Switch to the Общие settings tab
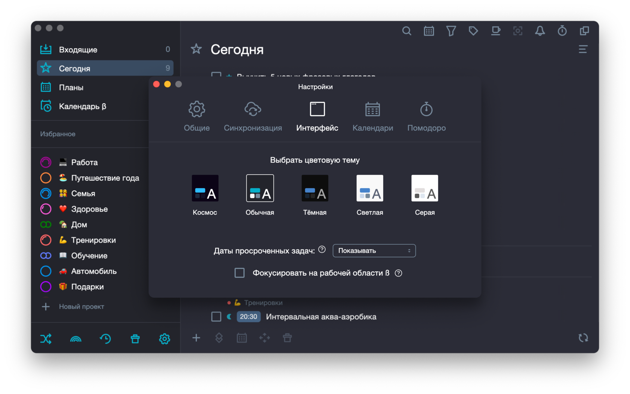Screen dimensions: 630x394 tap(197, 116)
